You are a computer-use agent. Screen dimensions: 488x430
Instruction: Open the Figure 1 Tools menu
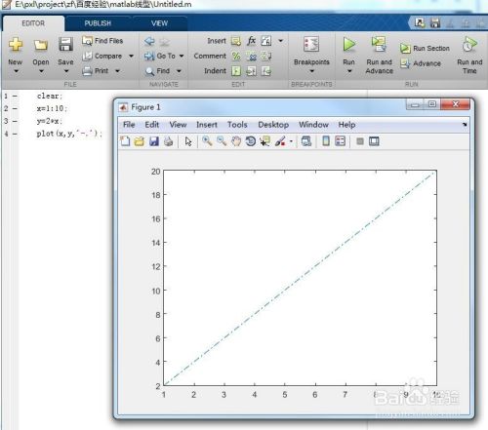click(x=237, y=125)
